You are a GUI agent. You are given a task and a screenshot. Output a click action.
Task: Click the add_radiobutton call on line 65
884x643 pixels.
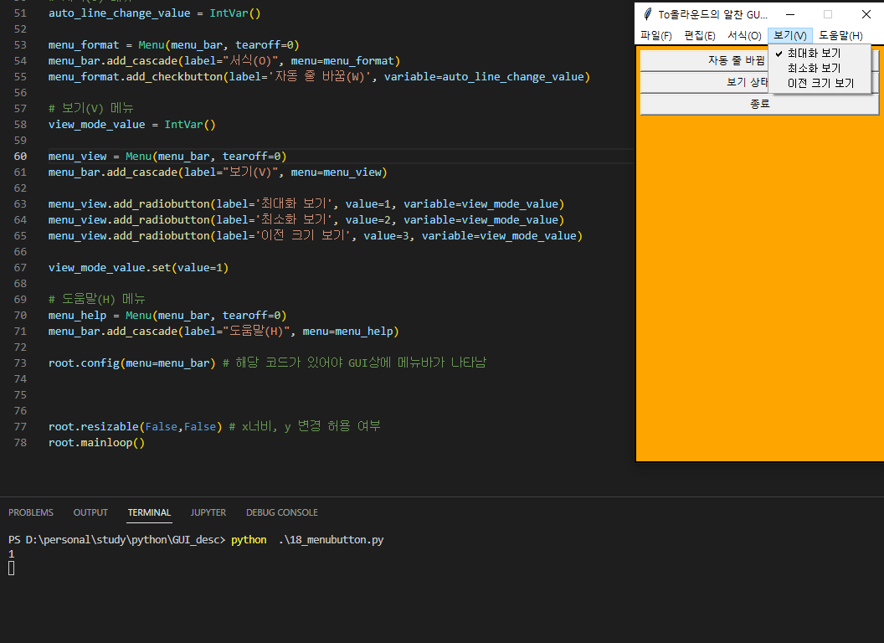315,236
